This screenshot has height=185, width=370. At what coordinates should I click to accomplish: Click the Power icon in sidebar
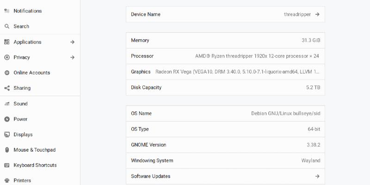(x=7, y=119)
